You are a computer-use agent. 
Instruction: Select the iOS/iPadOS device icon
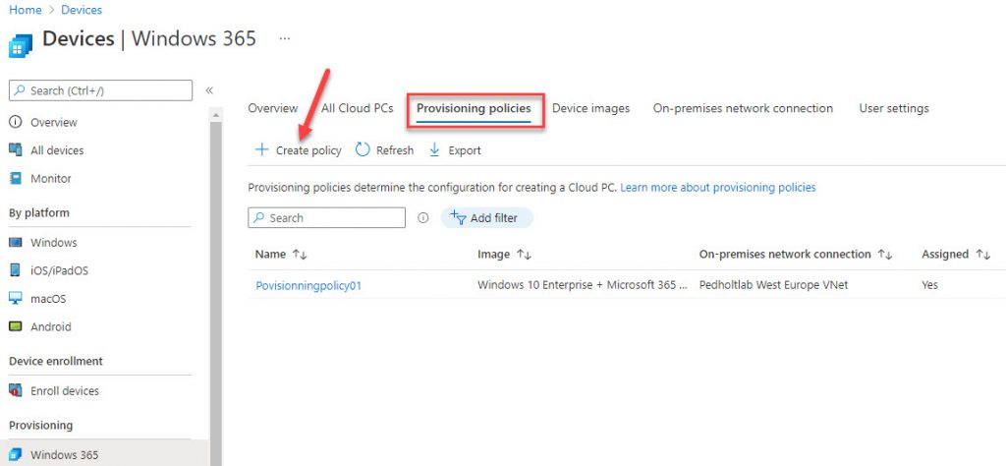(x=16, y=270)
